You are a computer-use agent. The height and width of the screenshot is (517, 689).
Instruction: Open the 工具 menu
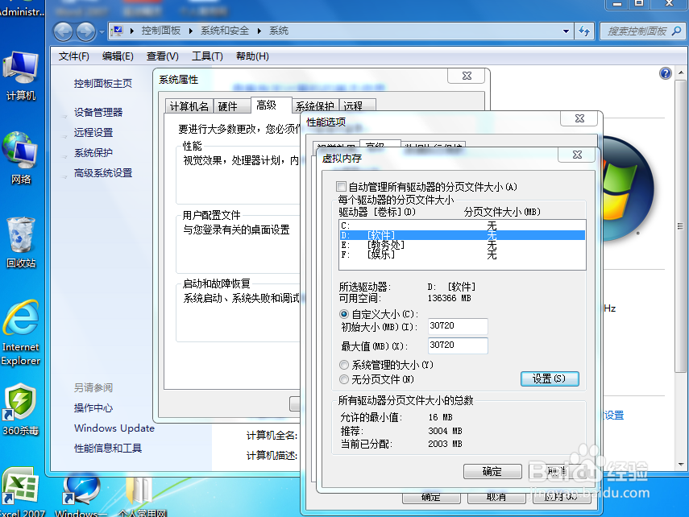206,56
